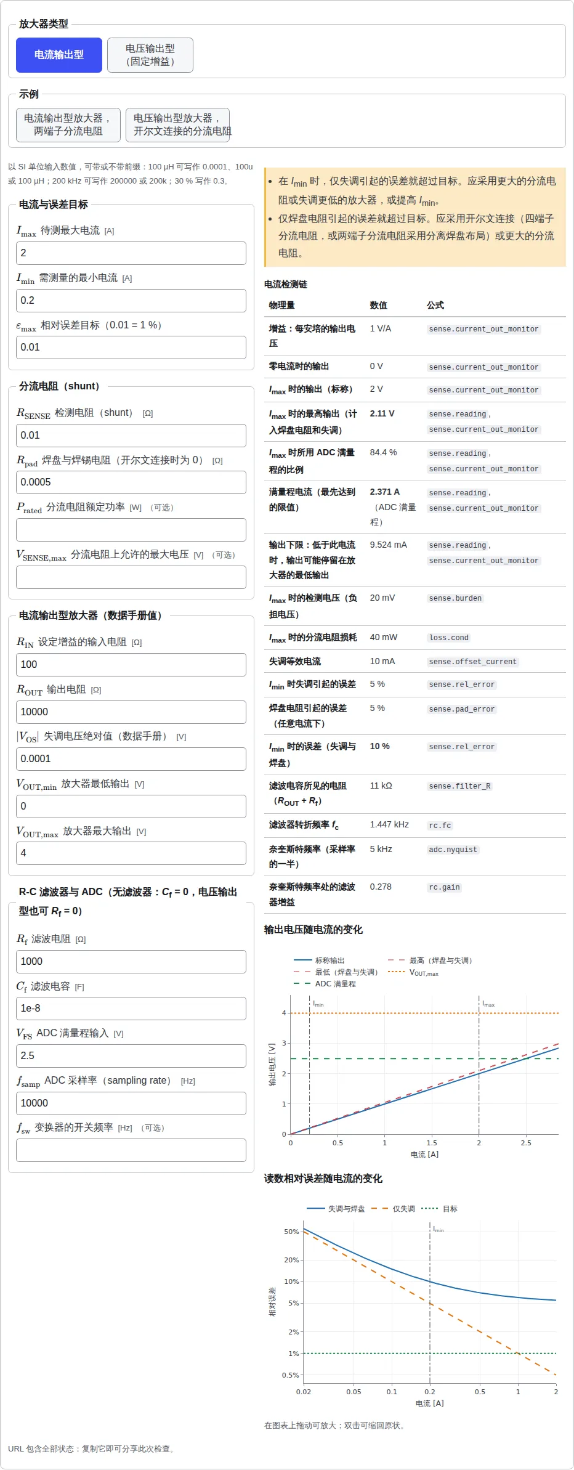Click the Imax 待测最大电流 input field

(131, 253)
